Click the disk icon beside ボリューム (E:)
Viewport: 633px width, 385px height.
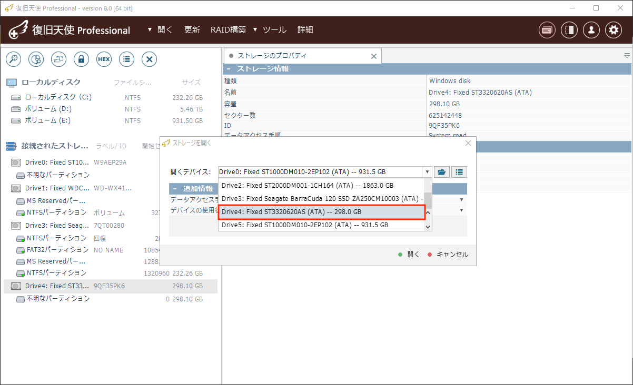coord(16,120)
